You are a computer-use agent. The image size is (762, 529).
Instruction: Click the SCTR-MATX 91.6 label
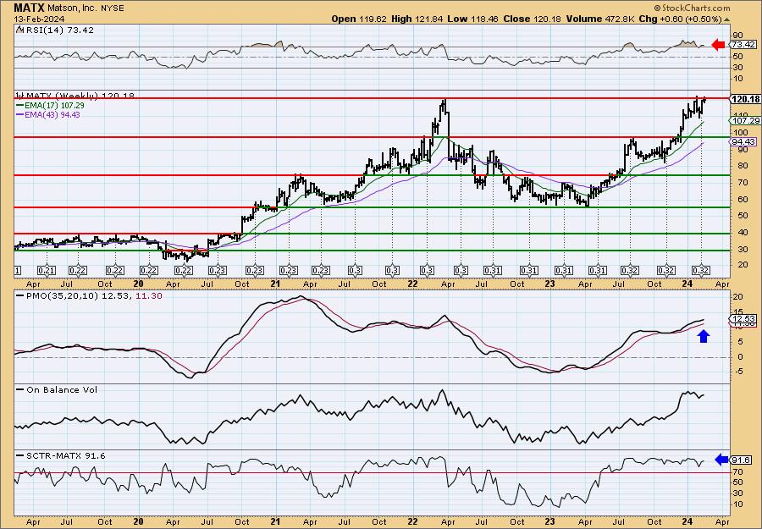click(x=64, y=455)
